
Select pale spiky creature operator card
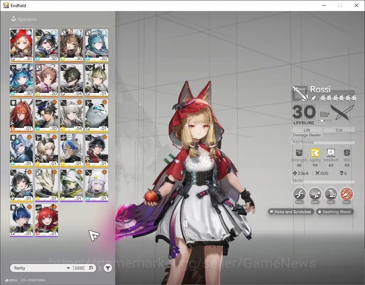(x=47, y=185)
